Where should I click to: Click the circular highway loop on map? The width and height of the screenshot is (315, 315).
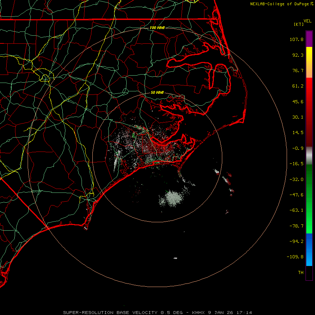pyautogui.click(x=45, y=78)
